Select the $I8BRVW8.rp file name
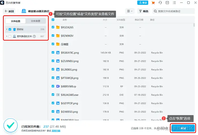198x135 pixels. click(68, 87)
